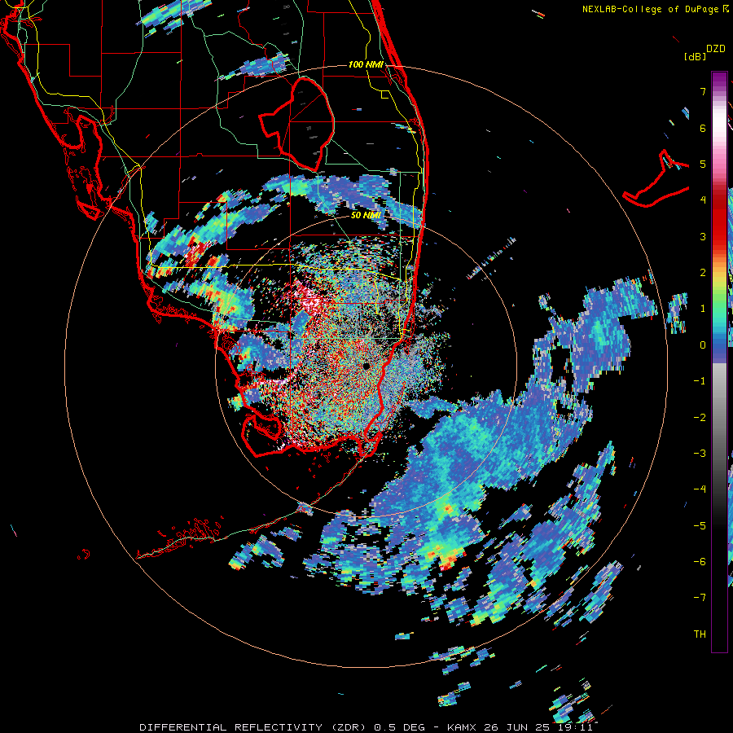The height and width of the screenshot is (733, 733).
Task: Click the [dB] unit label
Action: click(x=695, y=56)
